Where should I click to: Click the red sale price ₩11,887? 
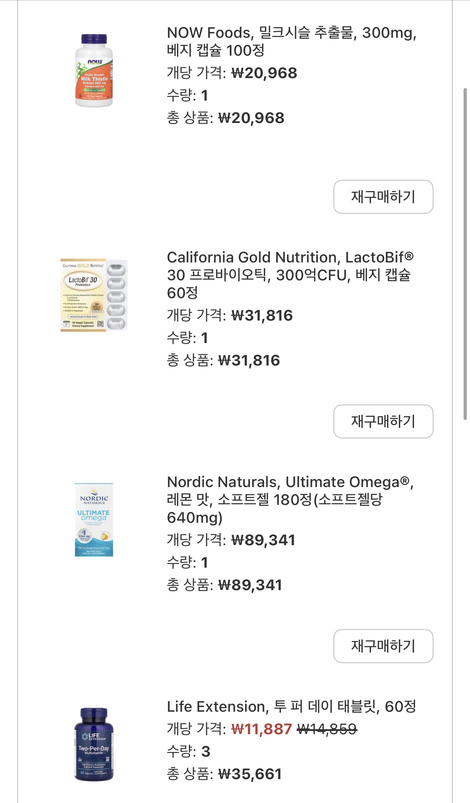261,729
